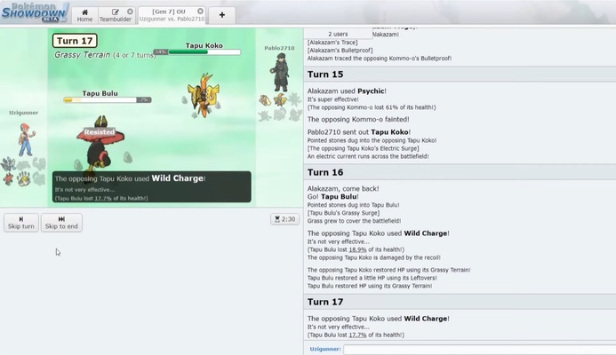The image size is (616, 355).
Task: Open the 2 users list
Action: 338,34
